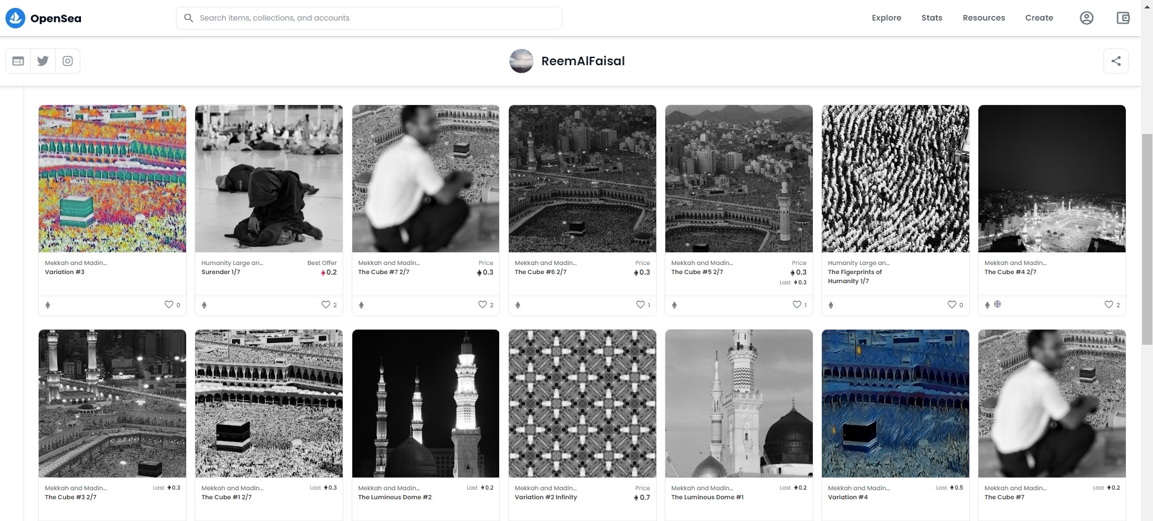The height and width of the screenshot is (521, 1153).
Task: Like the Surender 1/7 item
Action: click(326, 305)
